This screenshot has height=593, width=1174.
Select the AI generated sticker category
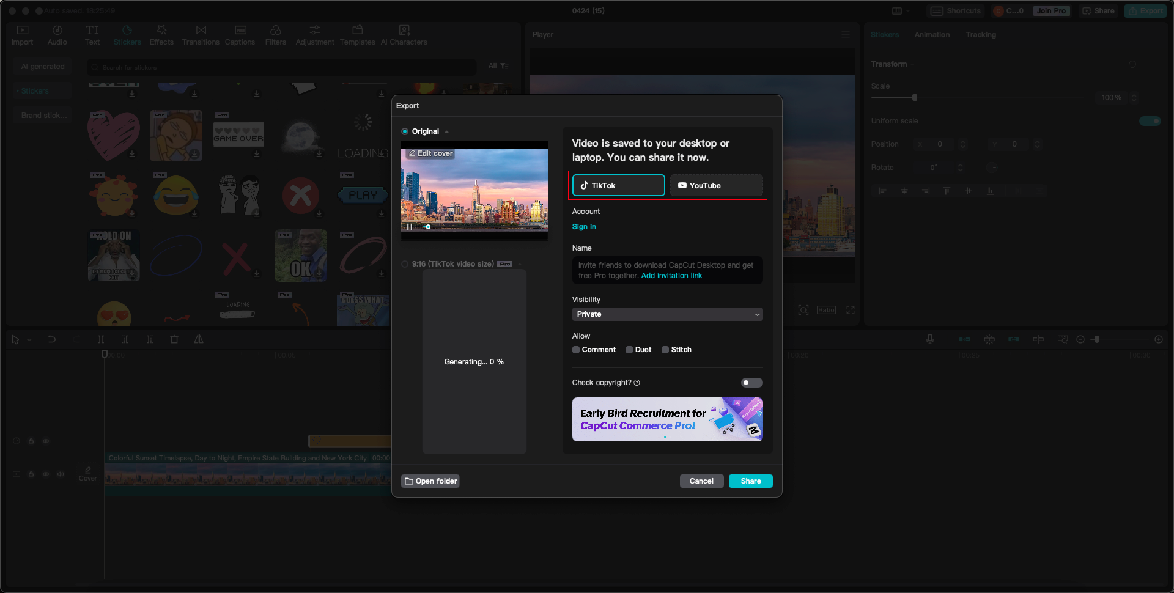click(43, 67)
